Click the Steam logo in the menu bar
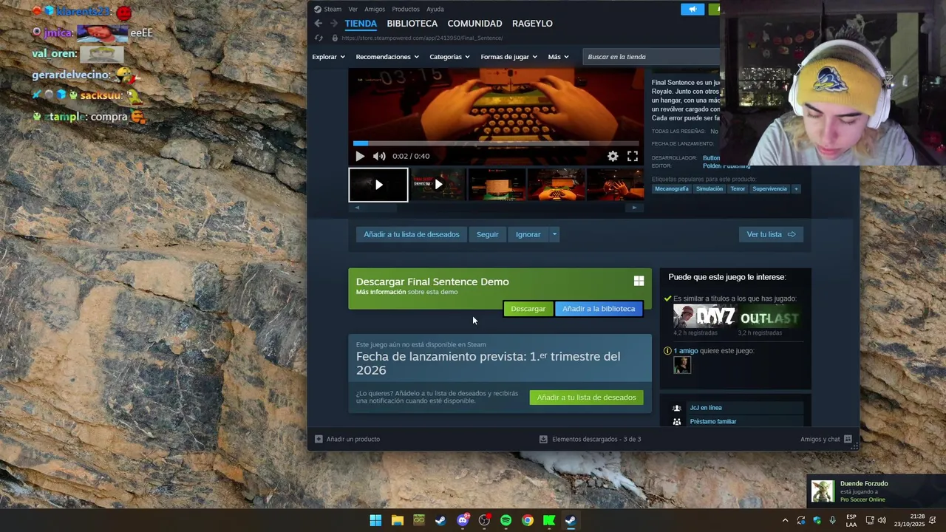The width and height of the screenshot is (946, 532). tap(317, 9)
